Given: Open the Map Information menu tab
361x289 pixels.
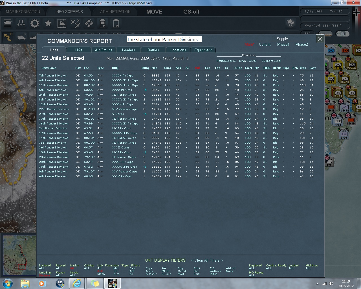Looking at the screenshot, I should (x=23, y=12).
